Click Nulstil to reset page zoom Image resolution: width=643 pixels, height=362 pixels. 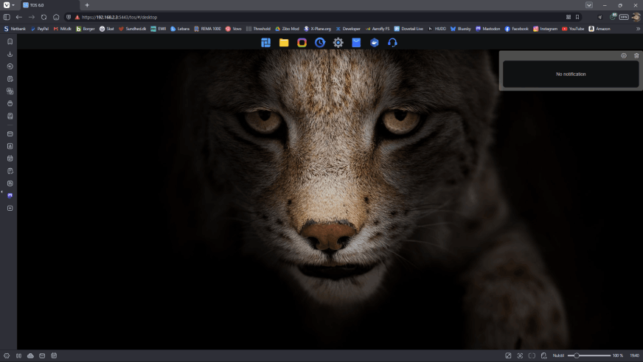(x=558, y=355)
